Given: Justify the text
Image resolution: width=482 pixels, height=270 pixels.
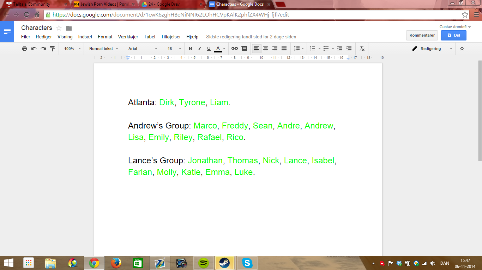Looking at the screenshot, I should click(x=284, y=49).
